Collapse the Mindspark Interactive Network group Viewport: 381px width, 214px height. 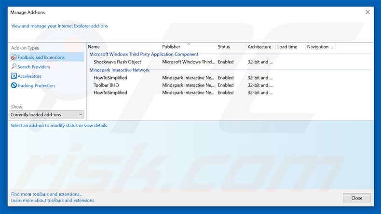coord(120,70)
